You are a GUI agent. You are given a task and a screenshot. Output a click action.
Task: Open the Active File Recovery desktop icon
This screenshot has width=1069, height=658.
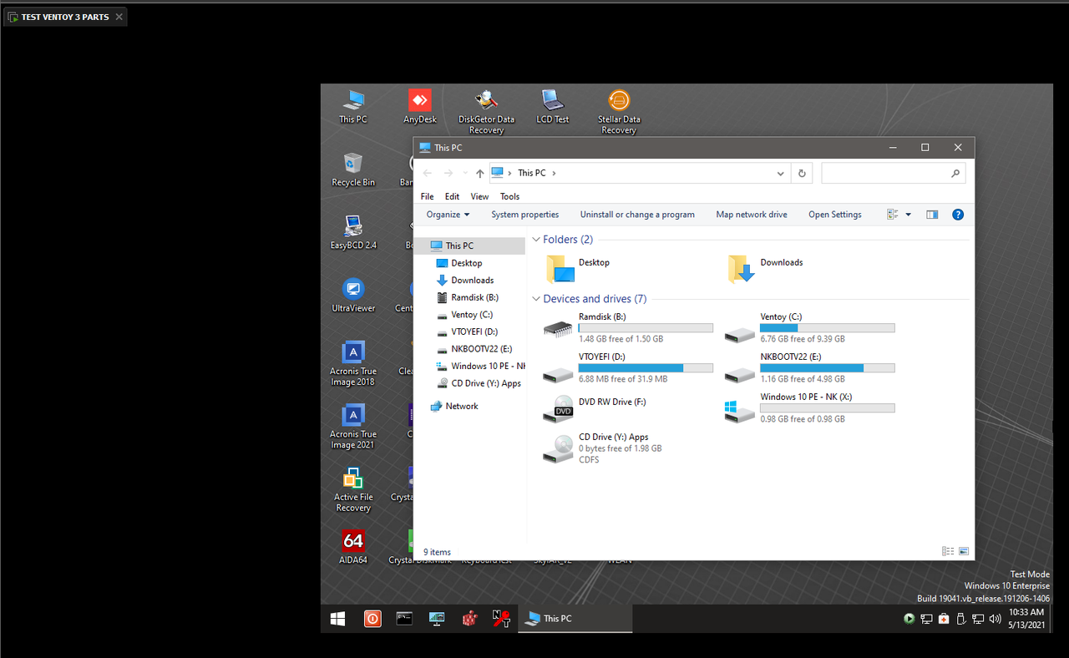tap(353, 489)
